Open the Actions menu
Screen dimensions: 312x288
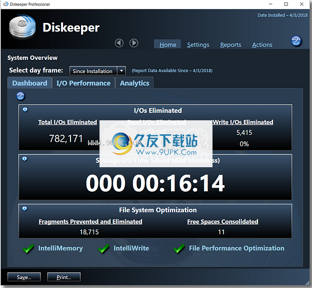(x=262, y=45)
